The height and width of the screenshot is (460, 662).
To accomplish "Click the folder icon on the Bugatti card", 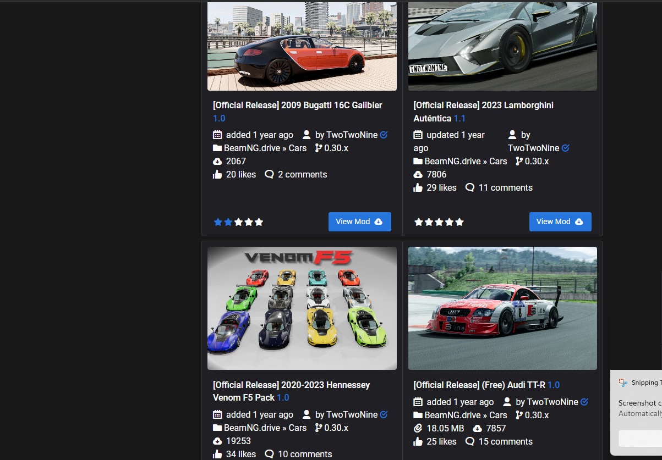I will [x=217, y=148].
